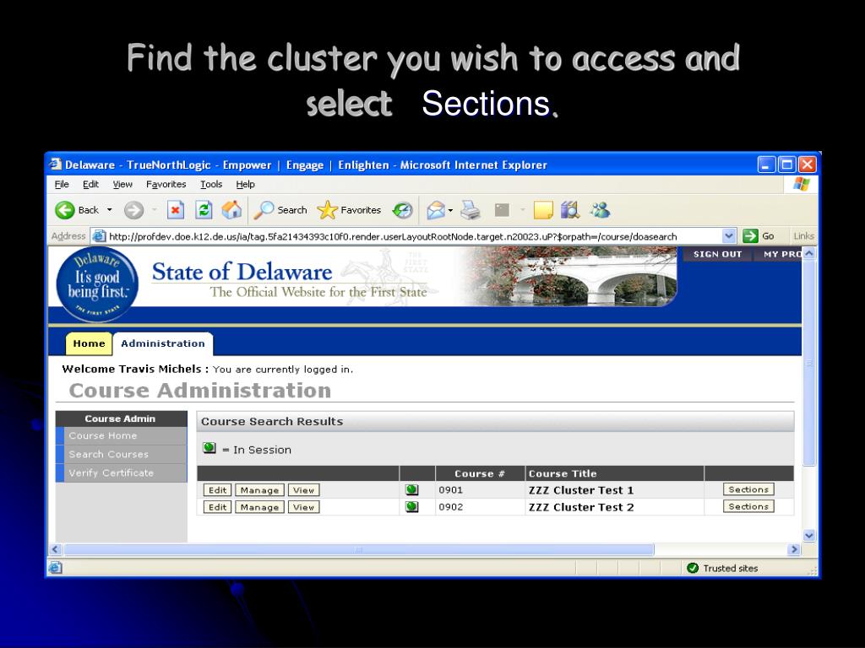
Task: Click ZZZ Cluster Test 2 title
Action: pos(581,507)
